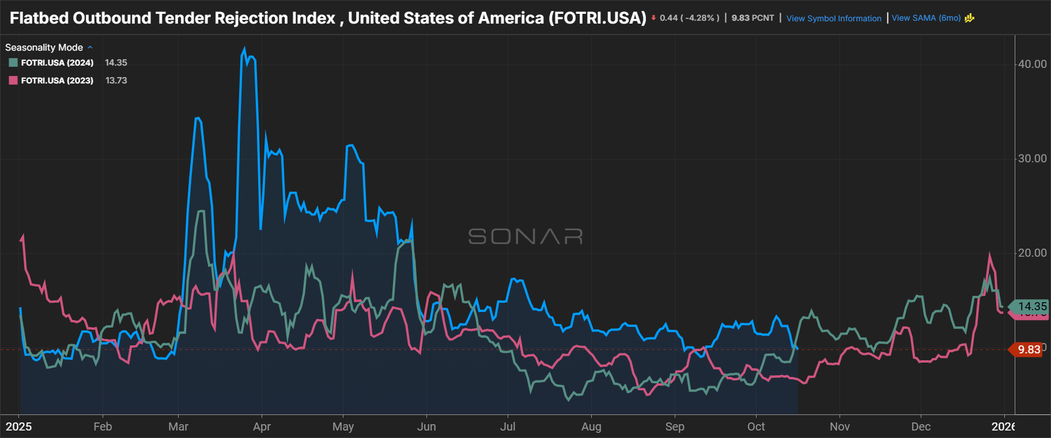This screenshot has width=1051, height=438.
Task: Collapse the Seasonality Mode legend chevron
Action: (90, 48)
